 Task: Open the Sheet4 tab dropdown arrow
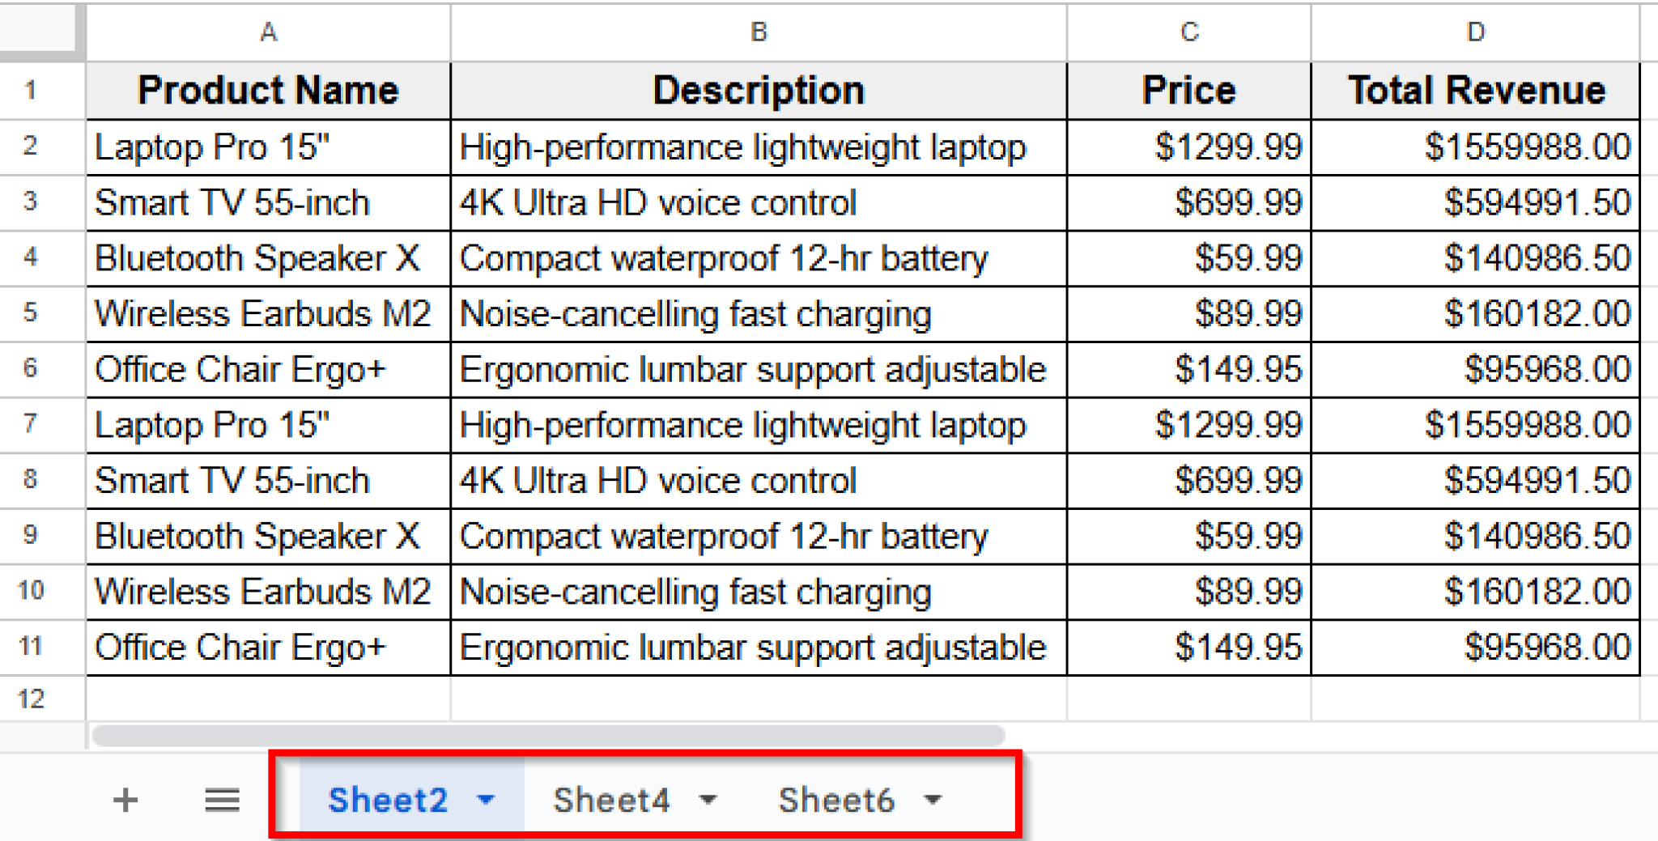click(x=708, y=800)
